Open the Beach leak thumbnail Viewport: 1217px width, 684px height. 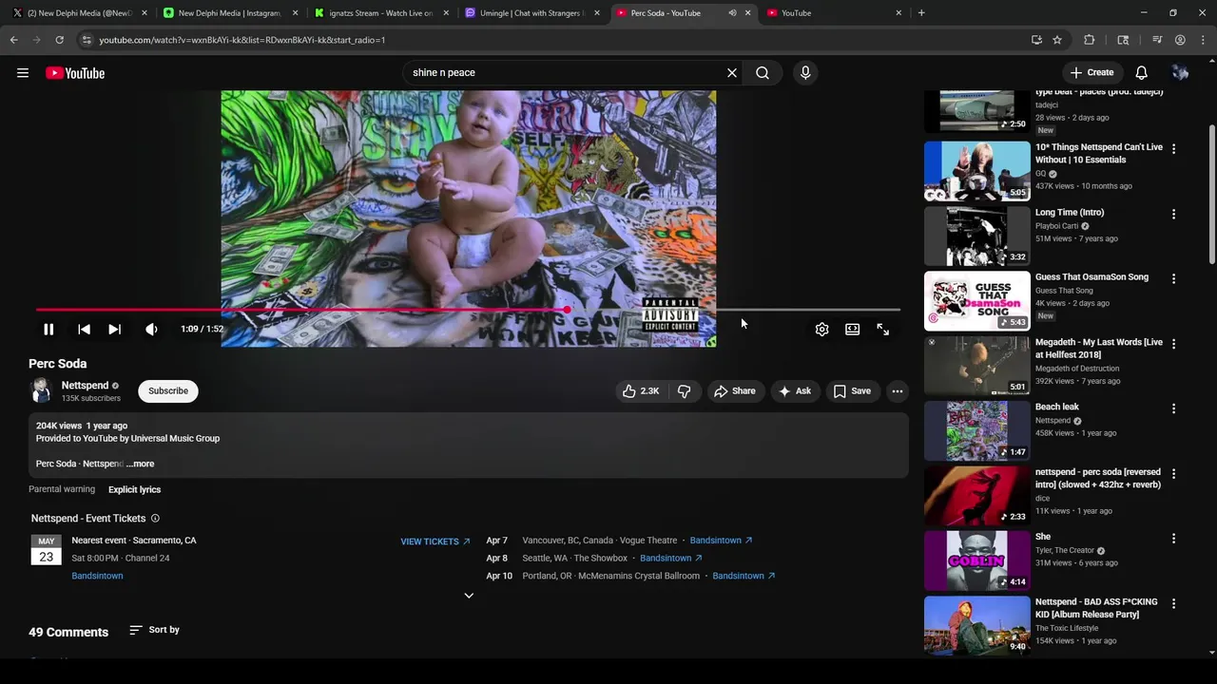coord(977,431)
